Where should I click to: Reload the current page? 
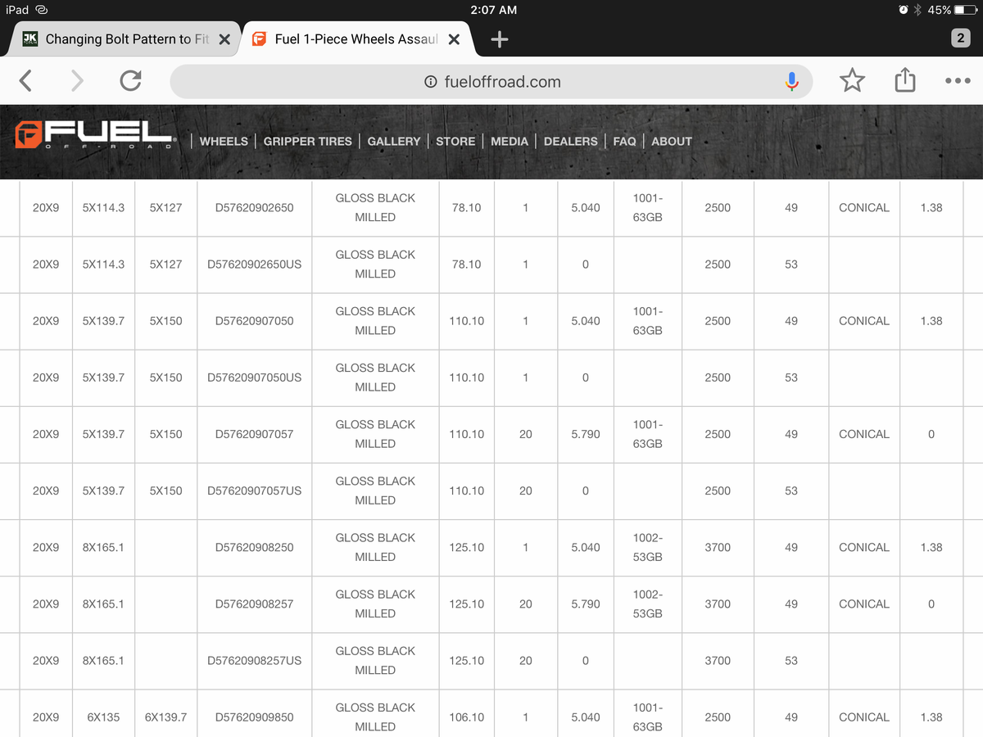130,80
